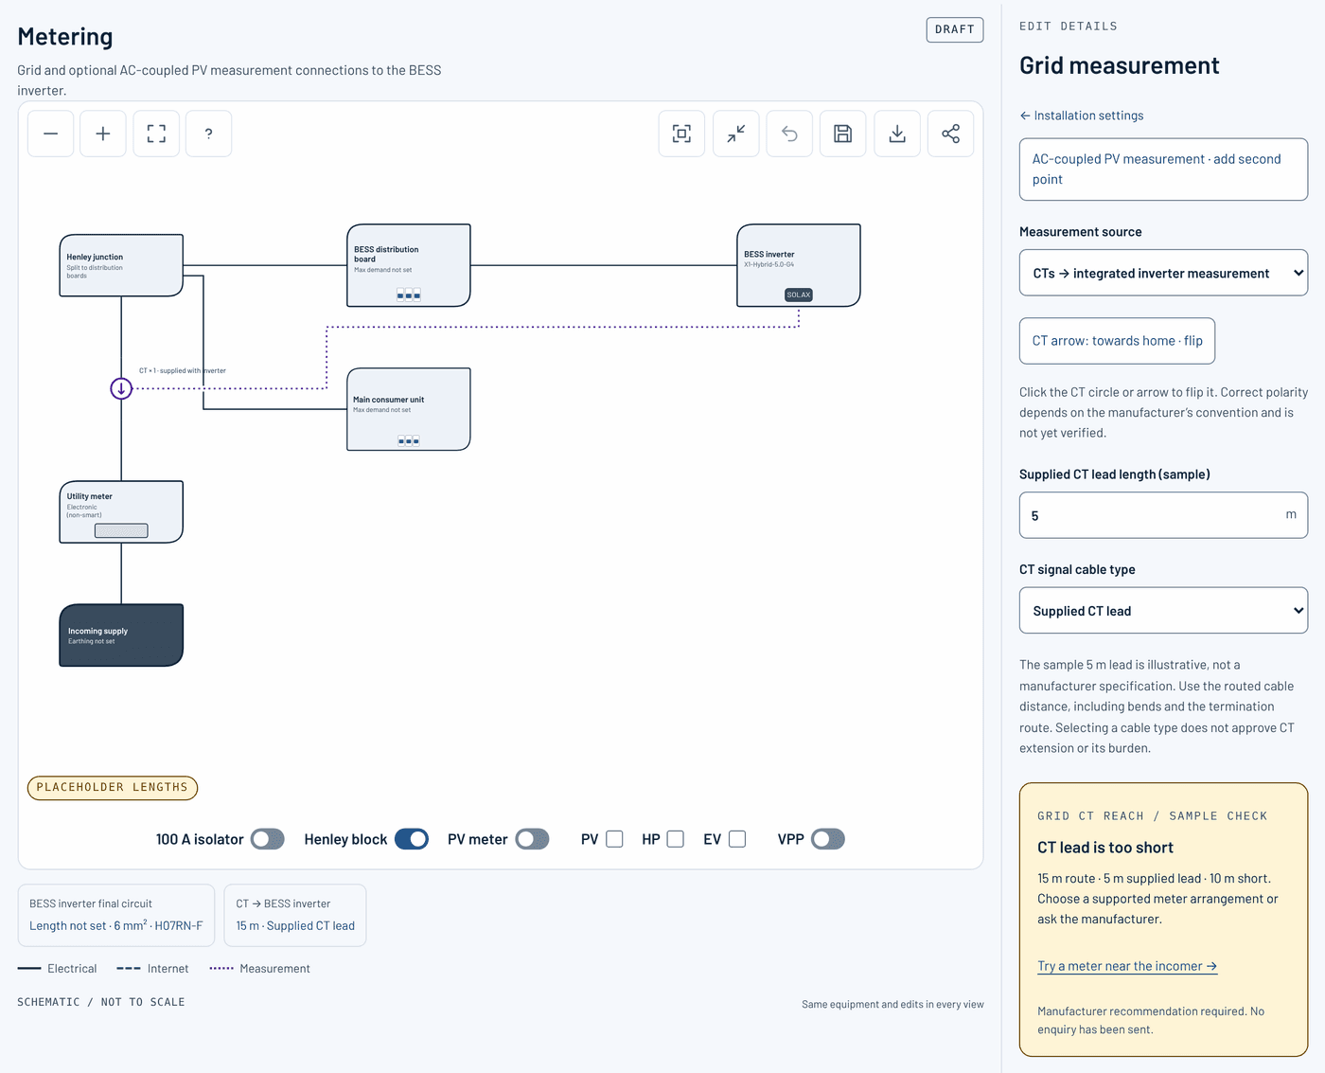The image size is (1325, 1073).
Task: Undo the last edit
Action: pyautogui.click(x=789, y=134)
